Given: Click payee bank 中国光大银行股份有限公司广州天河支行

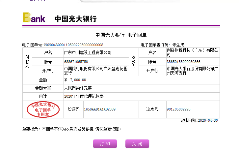Looking at the screenshot, I should click(x=192, y=71).
